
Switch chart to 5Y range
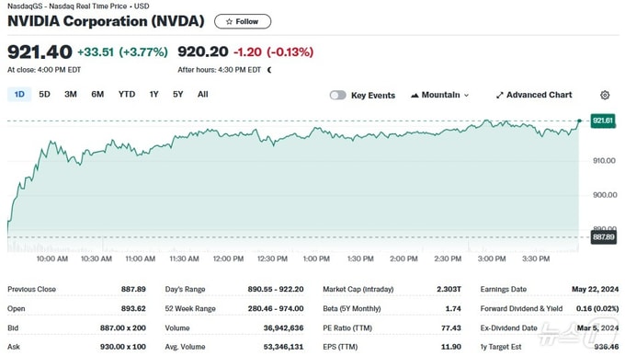[177, 94]
